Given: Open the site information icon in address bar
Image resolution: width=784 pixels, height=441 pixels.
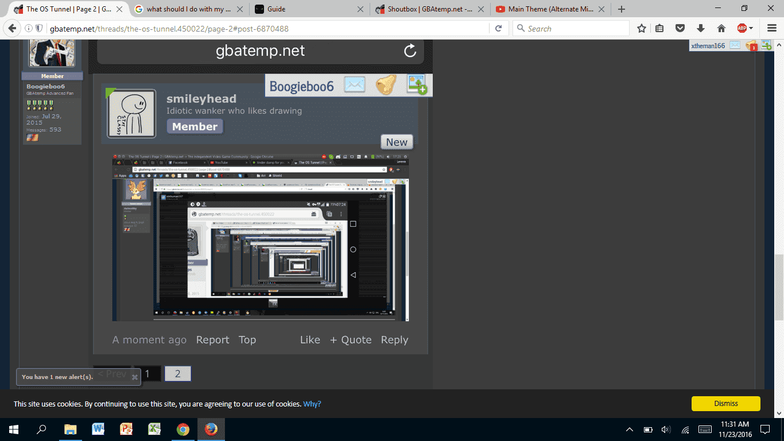Looking at the screenshot, I should (x=29, y=28).
